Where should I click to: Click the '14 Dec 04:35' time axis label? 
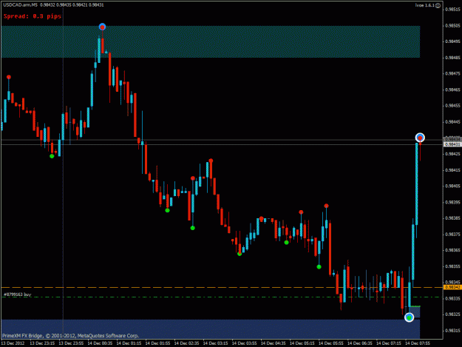coord(273,343)
